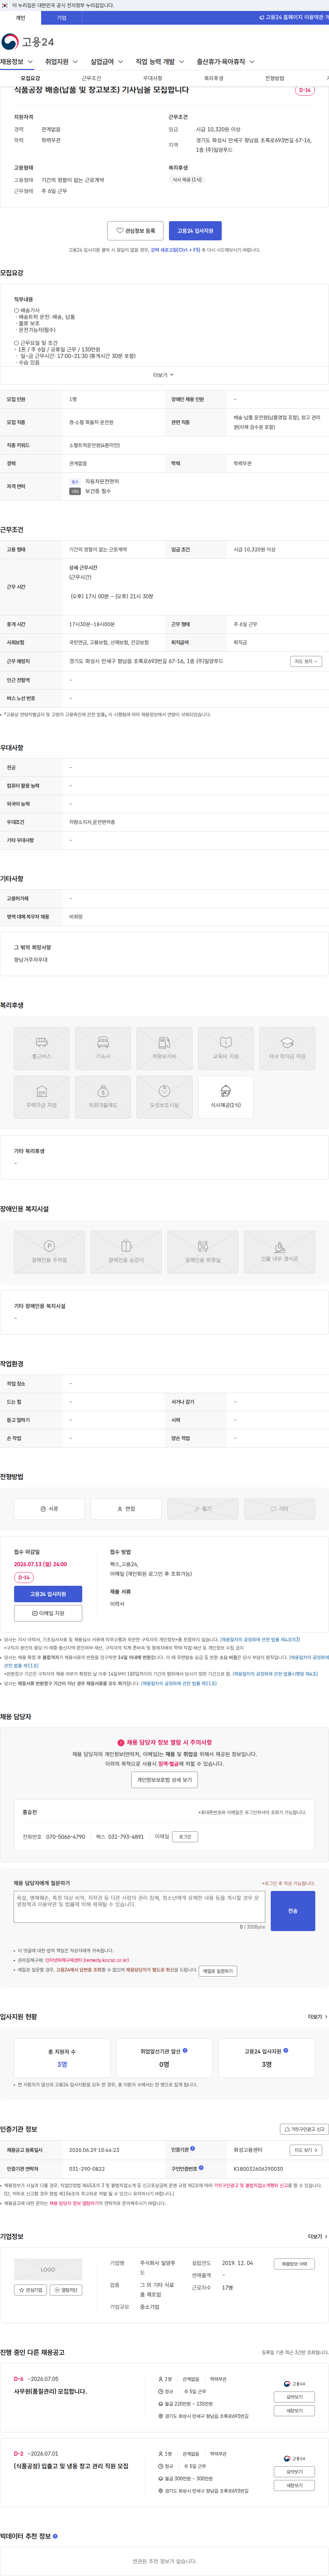Select the 서류 screening step

coord(49,1509)
